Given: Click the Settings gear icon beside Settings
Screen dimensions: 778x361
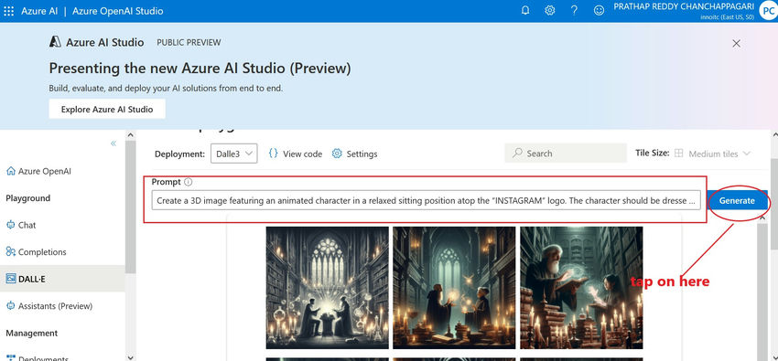Looking at the screenshot, I should click(x=337, y=154).
